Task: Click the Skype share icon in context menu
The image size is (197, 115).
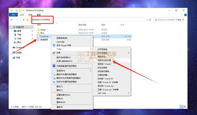Action: (54, 45)
